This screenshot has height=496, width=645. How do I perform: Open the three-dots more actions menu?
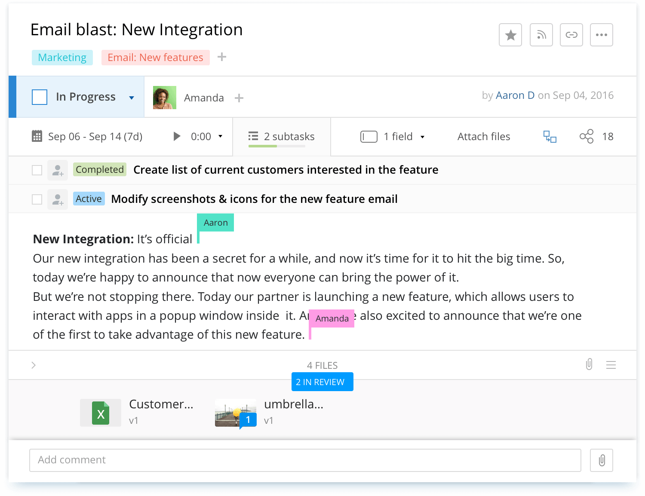601,35
